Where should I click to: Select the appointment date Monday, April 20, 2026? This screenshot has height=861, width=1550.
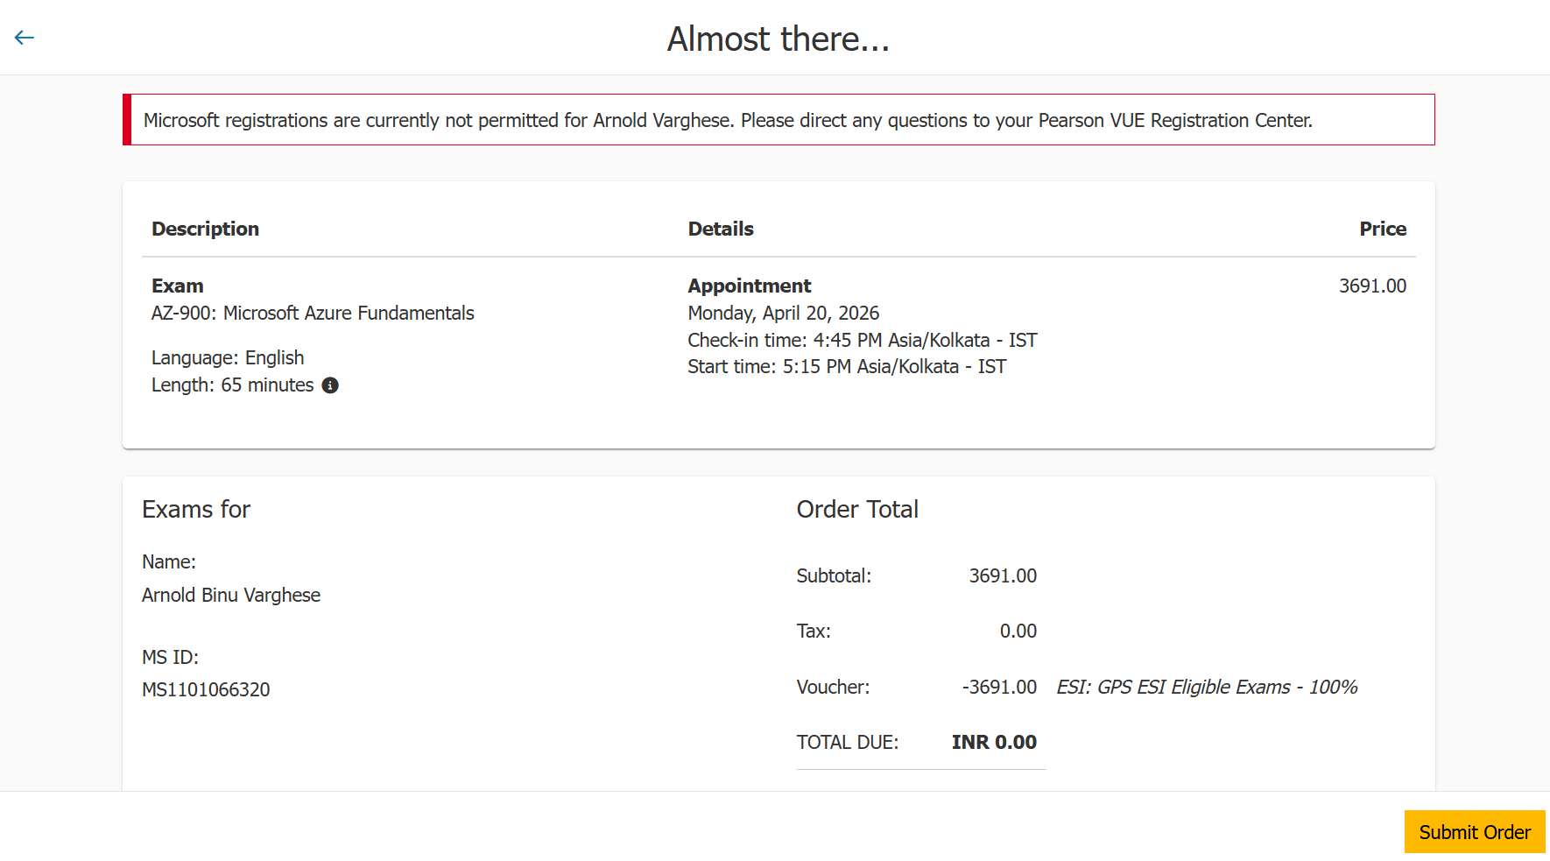pos(784,314)
